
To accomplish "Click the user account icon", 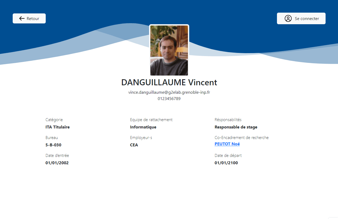I will point(288,18).
